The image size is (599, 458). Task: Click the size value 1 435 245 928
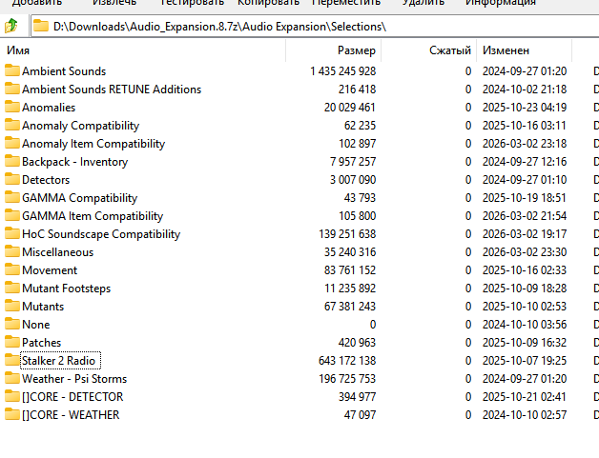tap(343, 71)
